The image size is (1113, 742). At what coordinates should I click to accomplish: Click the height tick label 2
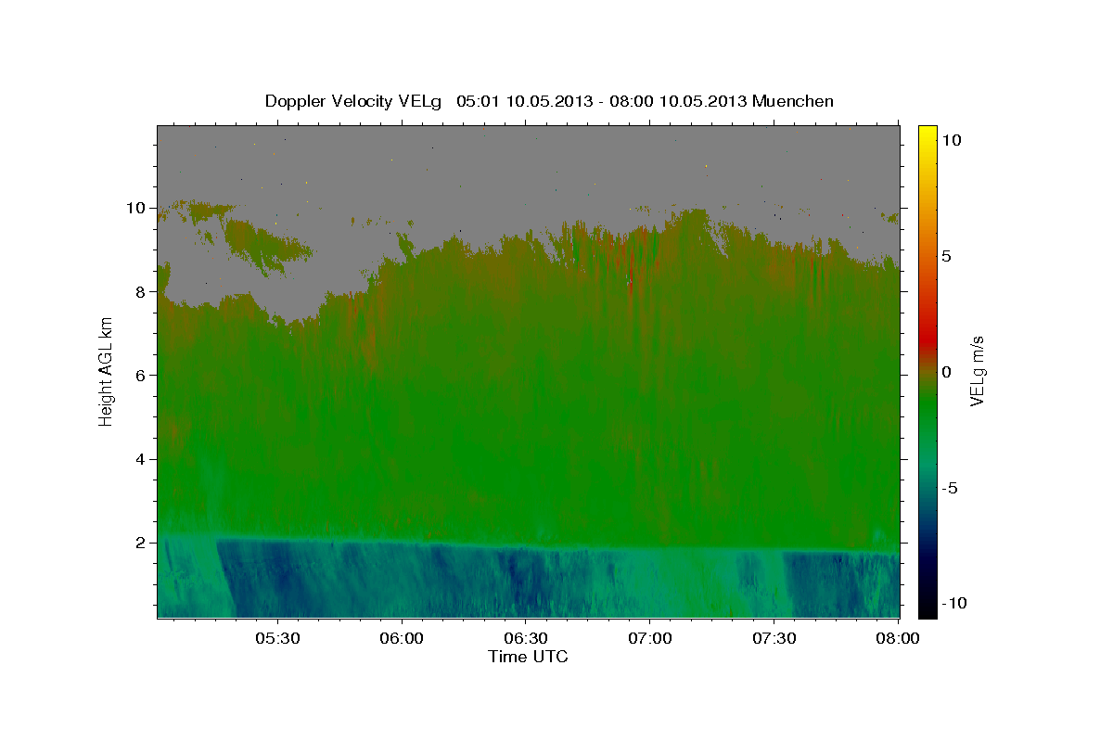139,543
